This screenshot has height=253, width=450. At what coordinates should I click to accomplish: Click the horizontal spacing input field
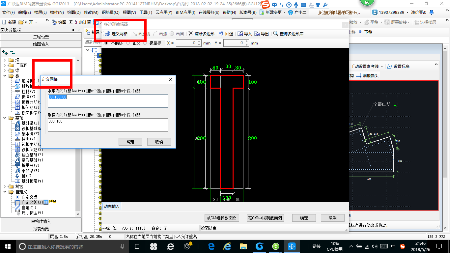click(x=108, y=101)
